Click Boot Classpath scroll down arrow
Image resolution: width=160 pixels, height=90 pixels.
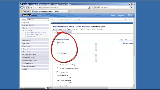click(96, 61)
